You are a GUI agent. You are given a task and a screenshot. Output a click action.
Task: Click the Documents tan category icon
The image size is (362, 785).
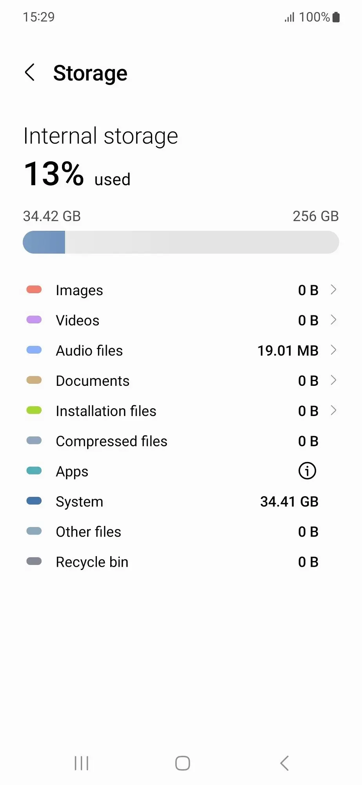pos(34,380)
